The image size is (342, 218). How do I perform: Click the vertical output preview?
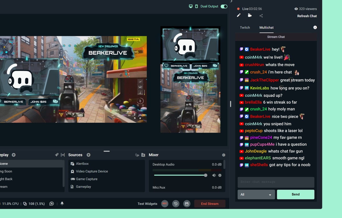tap(190, 79)
